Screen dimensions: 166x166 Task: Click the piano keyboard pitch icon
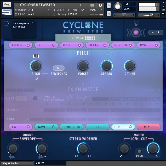[36, 56]
